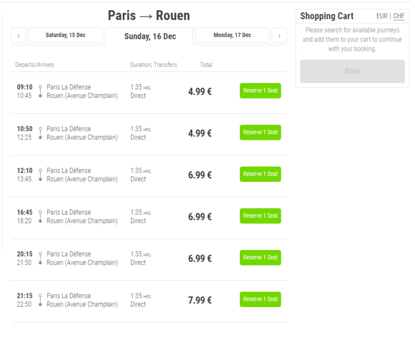
Task: Click route icon for 21:15 departure
Action: 40,300
